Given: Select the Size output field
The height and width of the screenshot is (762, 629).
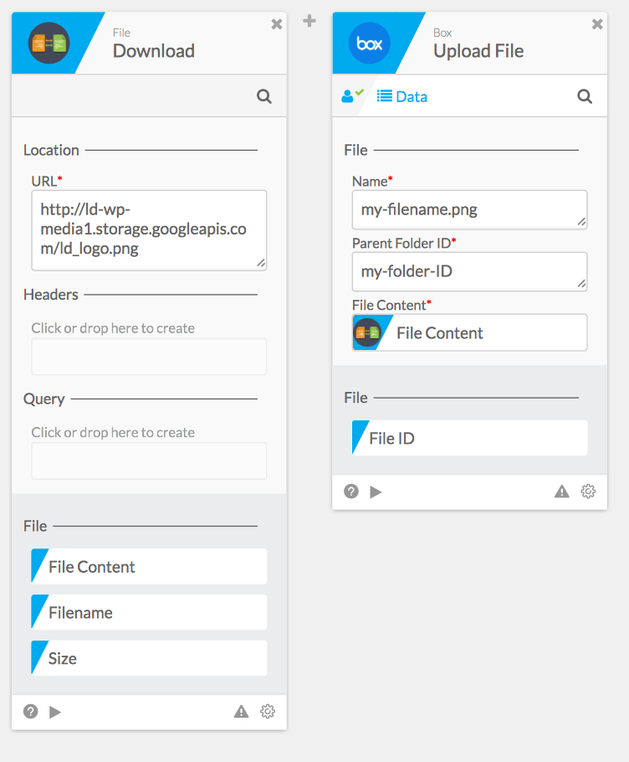Looking at the screenshot, I should [149, 658].
